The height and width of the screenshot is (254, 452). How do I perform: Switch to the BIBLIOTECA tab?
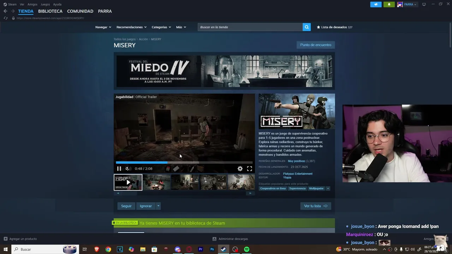coord(50,11)
